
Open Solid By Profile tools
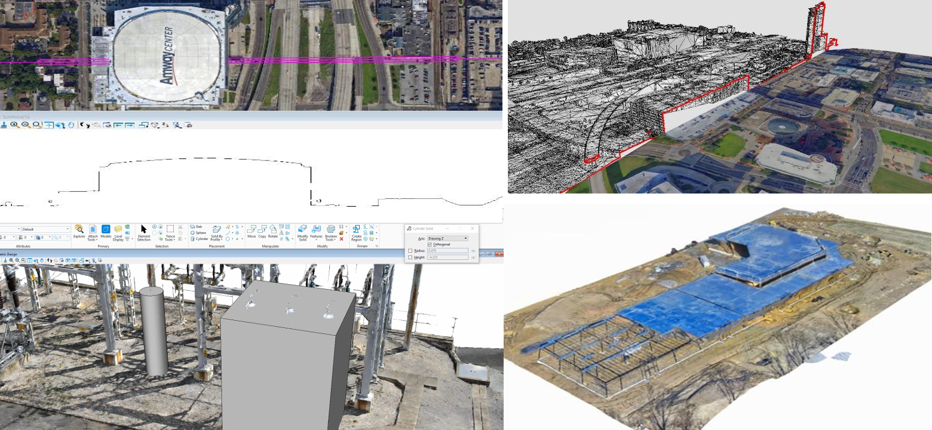pyautogui.click(x=217, y=233)
